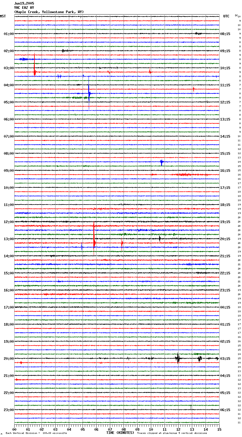Click the UTC timezone header
242x437 pixels.
coord(226,16)
